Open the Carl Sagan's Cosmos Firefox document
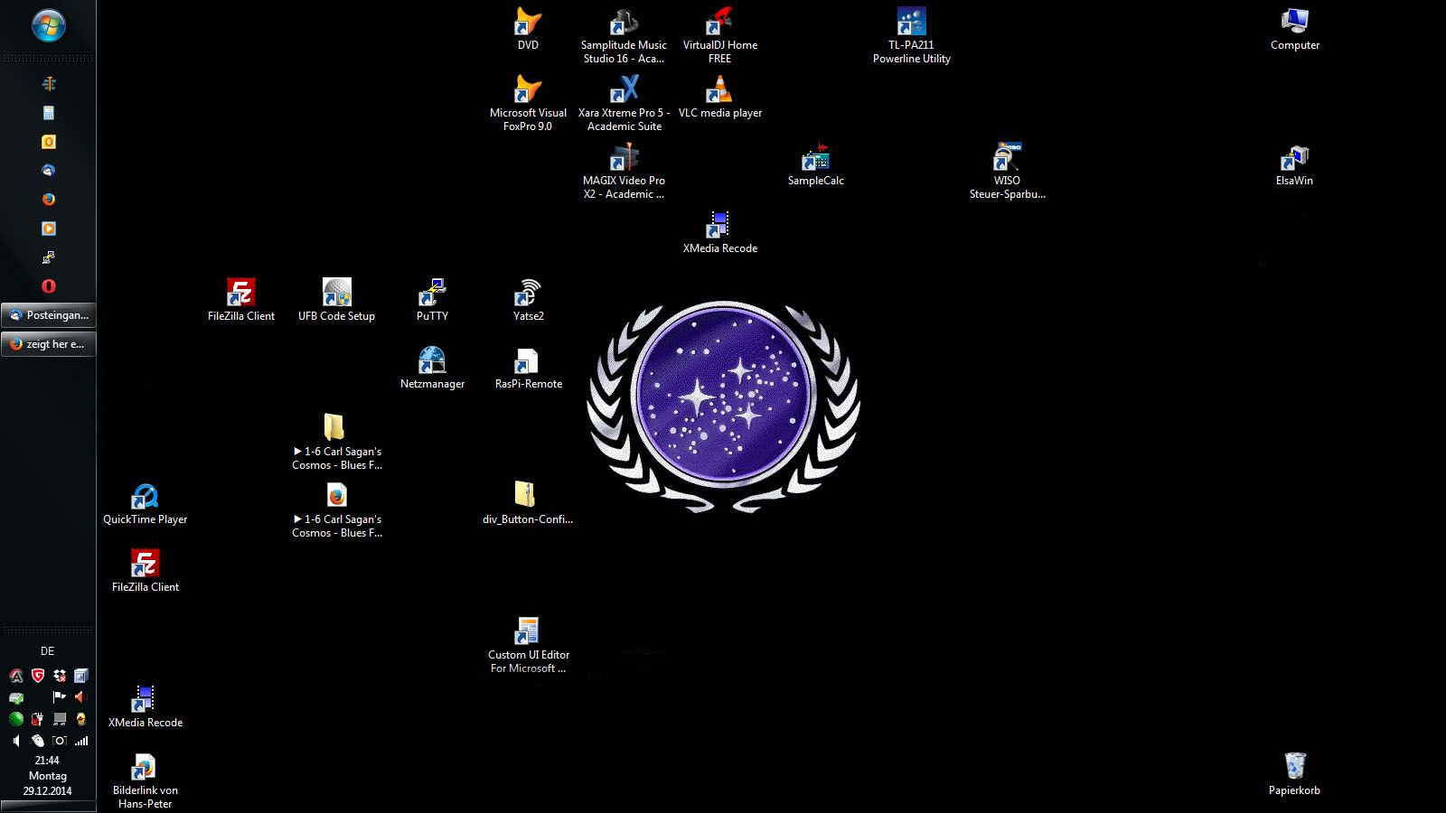The width and height of the screenshot is (1446, 813). [336, 510]
